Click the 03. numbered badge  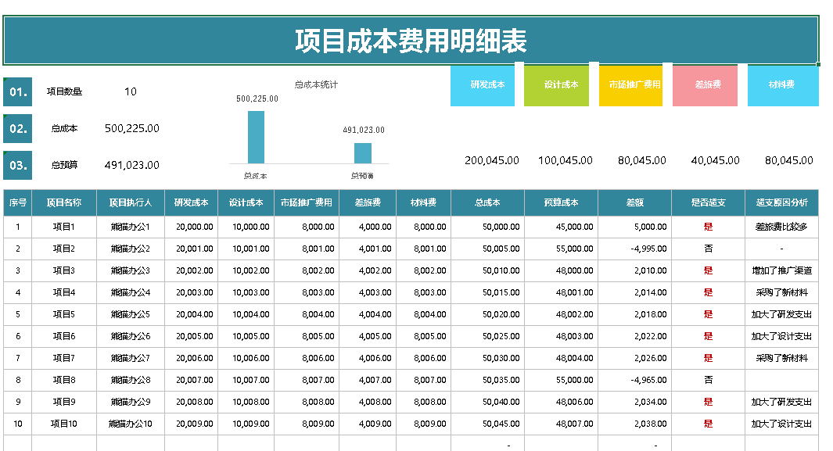17,165
